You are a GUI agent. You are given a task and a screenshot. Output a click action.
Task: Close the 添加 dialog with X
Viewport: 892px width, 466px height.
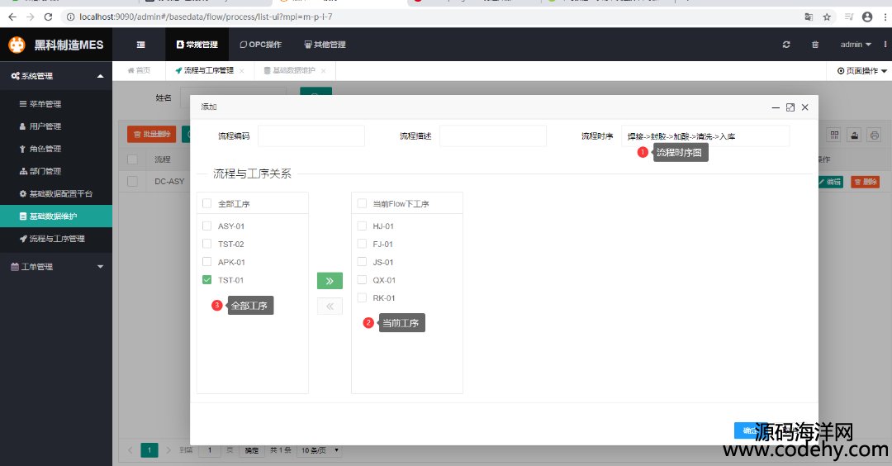pos(805,107)
